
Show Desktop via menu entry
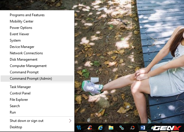(37, 127)
